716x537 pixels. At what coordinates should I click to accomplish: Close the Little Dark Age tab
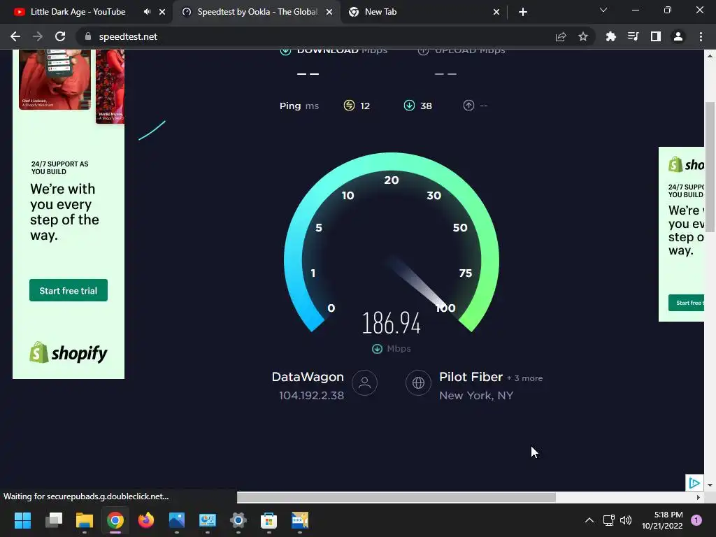[162, 12]
